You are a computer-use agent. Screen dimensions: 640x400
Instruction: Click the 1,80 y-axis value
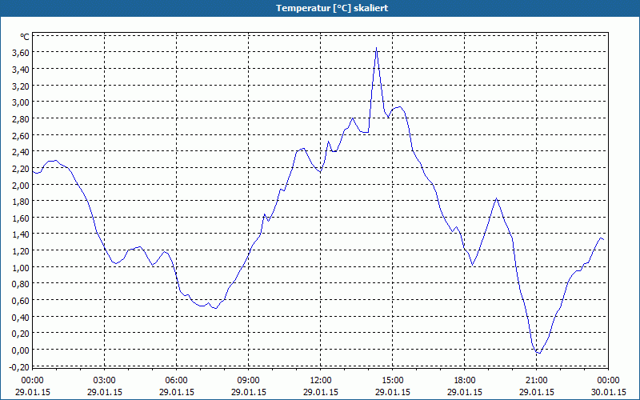21,202
